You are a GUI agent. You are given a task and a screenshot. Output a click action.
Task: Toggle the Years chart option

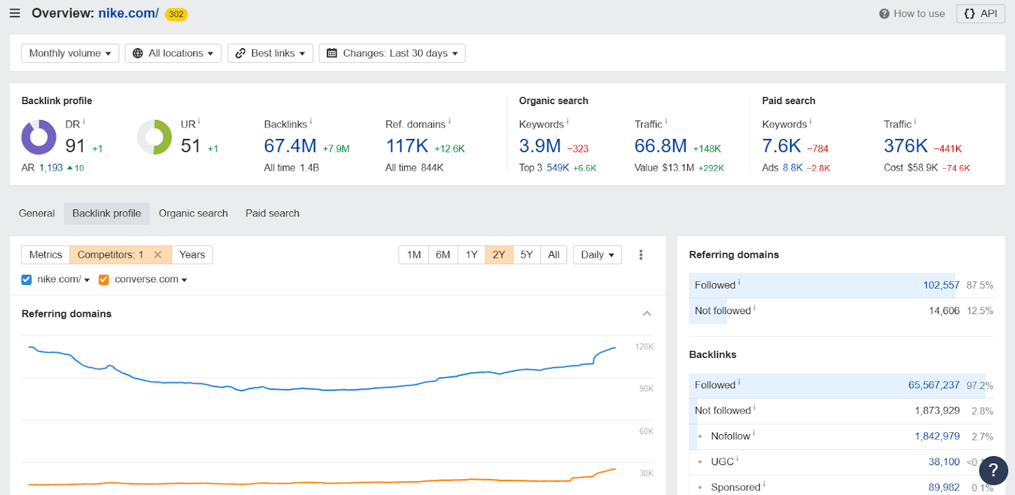click(x=192, y=254)
